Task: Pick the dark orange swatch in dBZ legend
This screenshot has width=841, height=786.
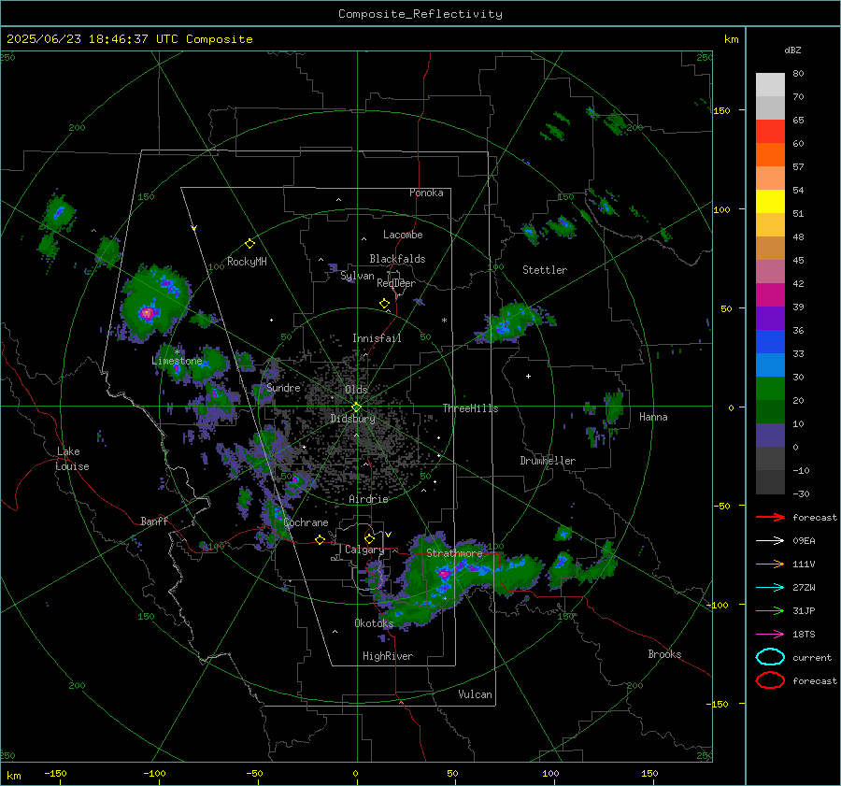Action: click(770, 155)
